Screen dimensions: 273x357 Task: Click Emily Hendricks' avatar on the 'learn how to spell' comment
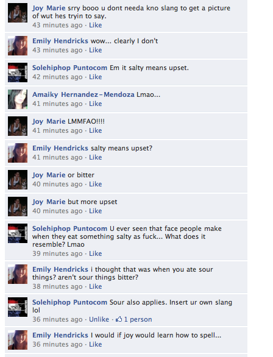[18, 340]
